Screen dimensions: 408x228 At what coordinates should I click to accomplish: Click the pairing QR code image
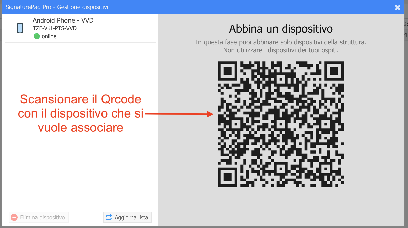pyautogui.click(x=281, y=124)
